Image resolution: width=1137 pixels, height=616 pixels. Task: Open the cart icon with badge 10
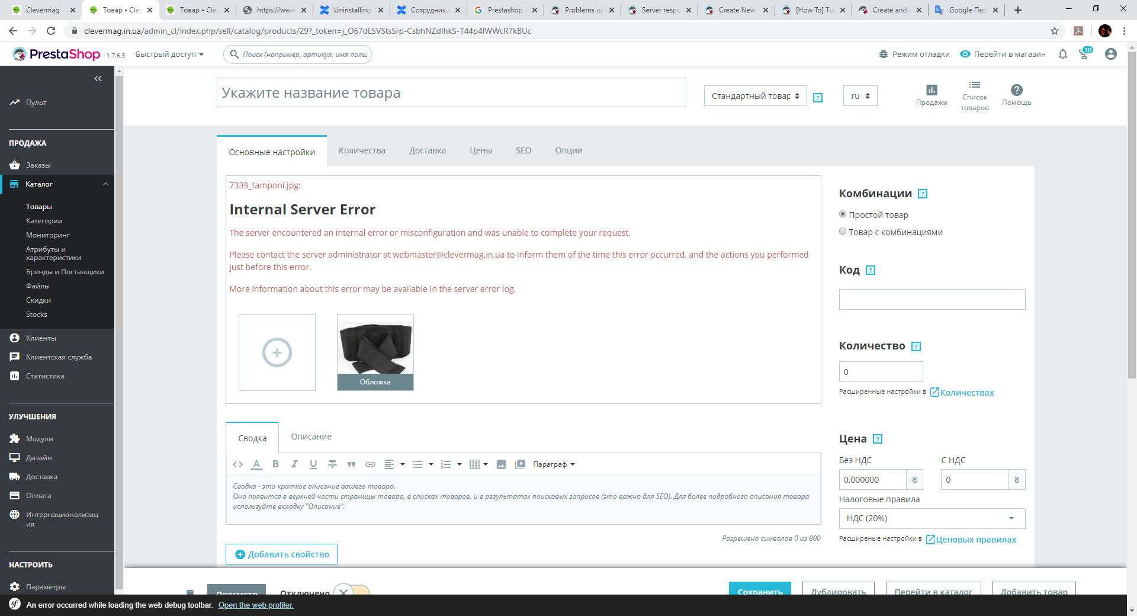1084,54
